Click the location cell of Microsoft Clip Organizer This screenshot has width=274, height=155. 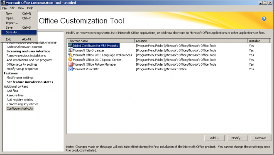(x=176, y=50)
